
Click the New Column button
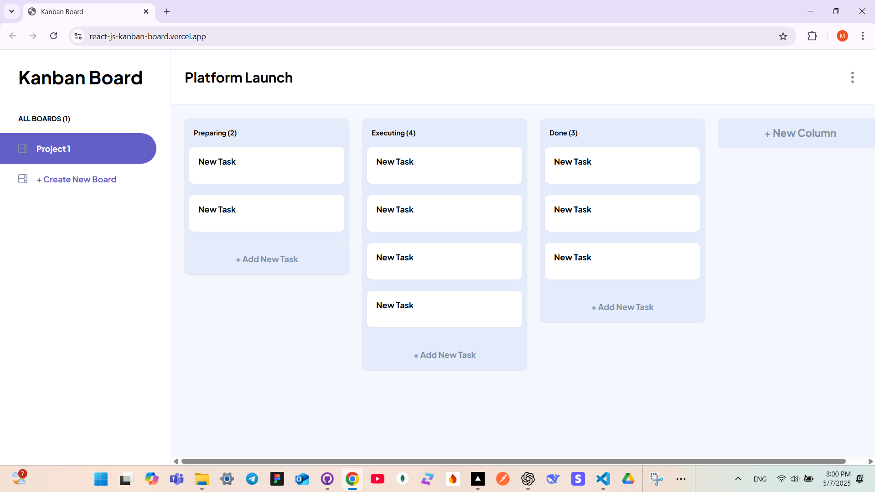pyautogui.click(x=800, y=133)
